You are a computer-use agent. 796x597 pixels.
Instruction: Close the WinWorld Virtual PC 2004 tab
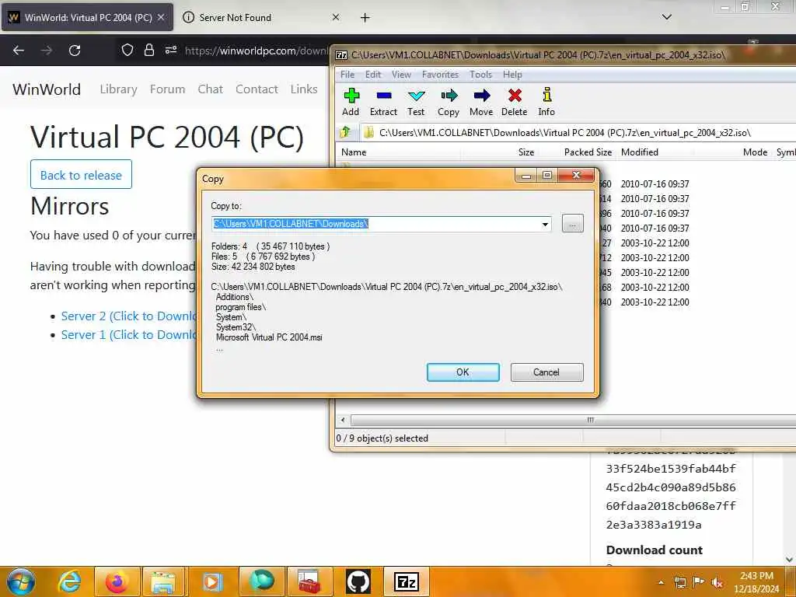[161, 17]
